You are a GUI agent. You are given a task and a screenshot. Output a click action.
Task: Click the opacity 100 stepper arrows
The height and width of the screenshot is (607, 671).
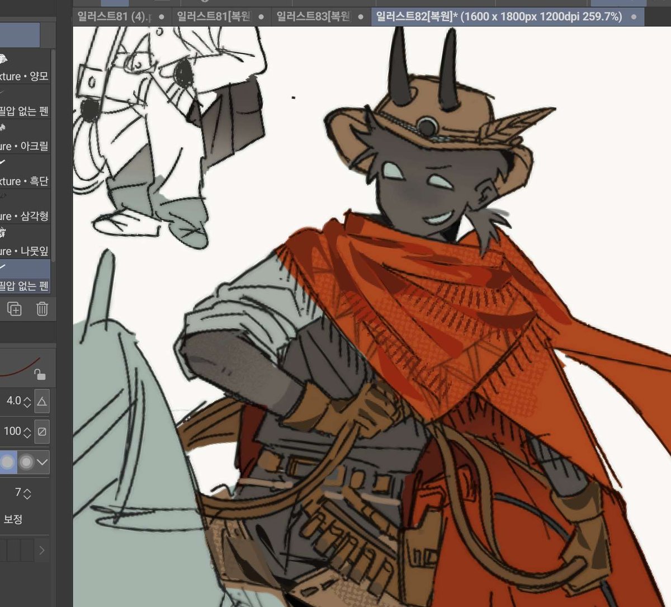[27, 431]
